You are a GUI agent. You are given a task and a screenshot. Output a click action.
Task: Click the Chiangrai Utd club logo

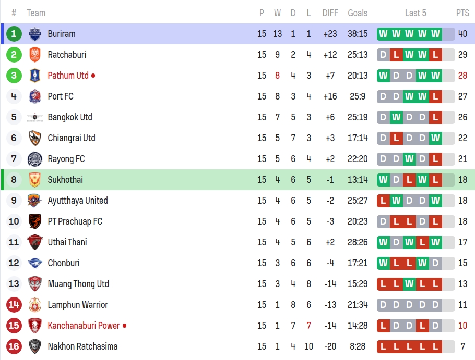35,138
